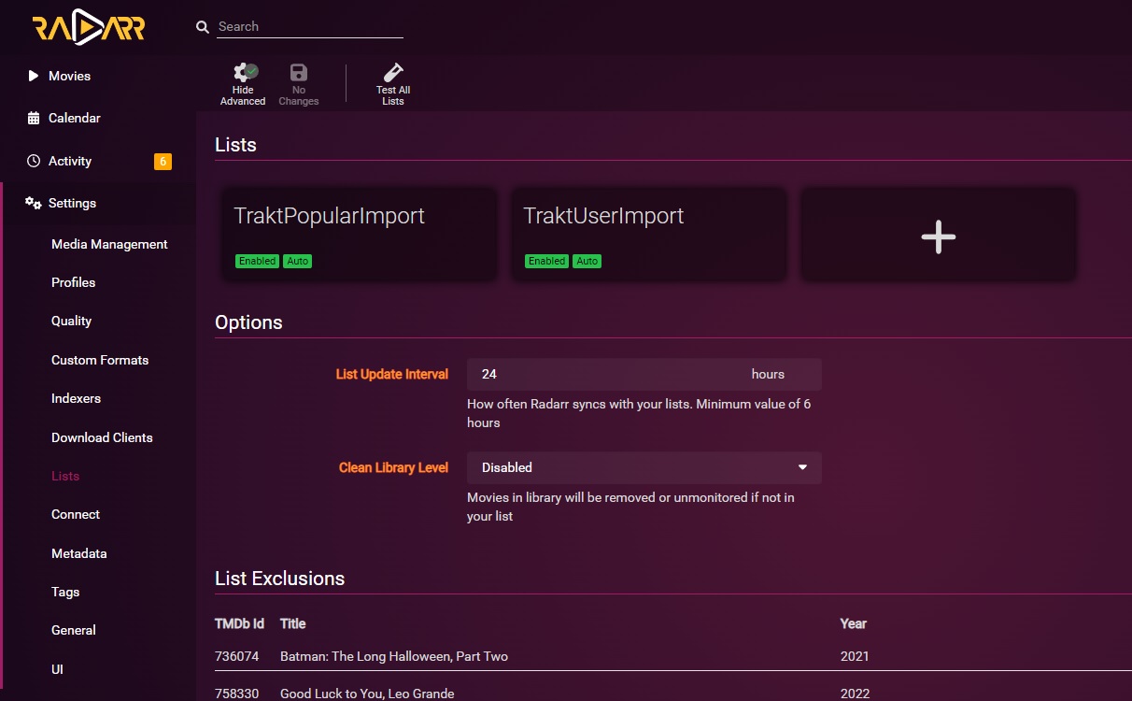Image resolution: width=1132 pixels, height=701 pixels.
Task: Click the Activity clock icon
Action: pyautogui.click(x=34, y=161)
